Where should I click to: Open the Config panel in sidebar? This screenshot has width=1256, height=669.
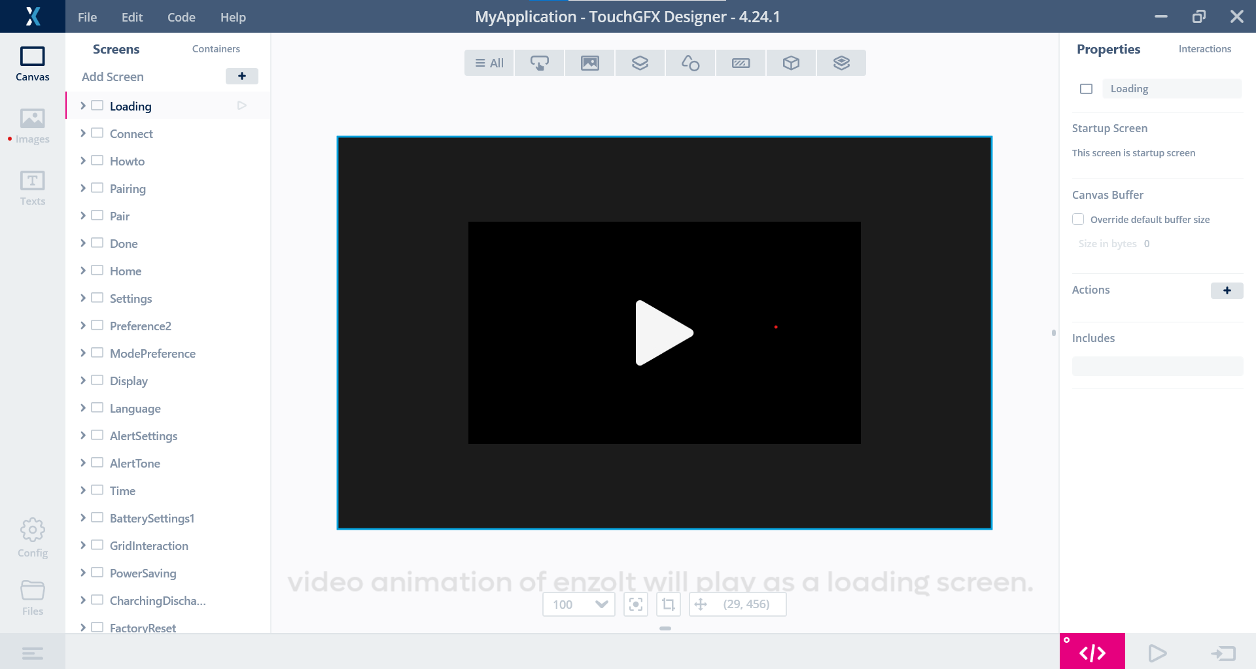pyautogui.click(x=32, y=536)
